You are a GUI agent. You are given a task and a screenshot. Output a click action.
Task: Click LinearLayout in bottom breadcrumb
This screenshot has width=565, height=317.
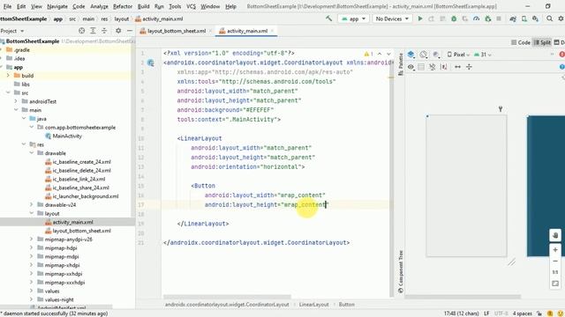click(x=313, y=305)
